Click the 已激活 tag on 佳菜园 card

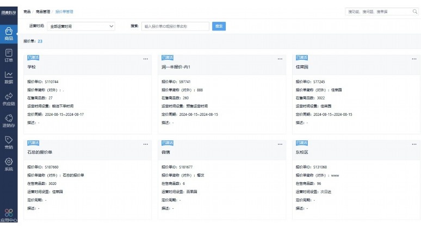coord(302,58)
